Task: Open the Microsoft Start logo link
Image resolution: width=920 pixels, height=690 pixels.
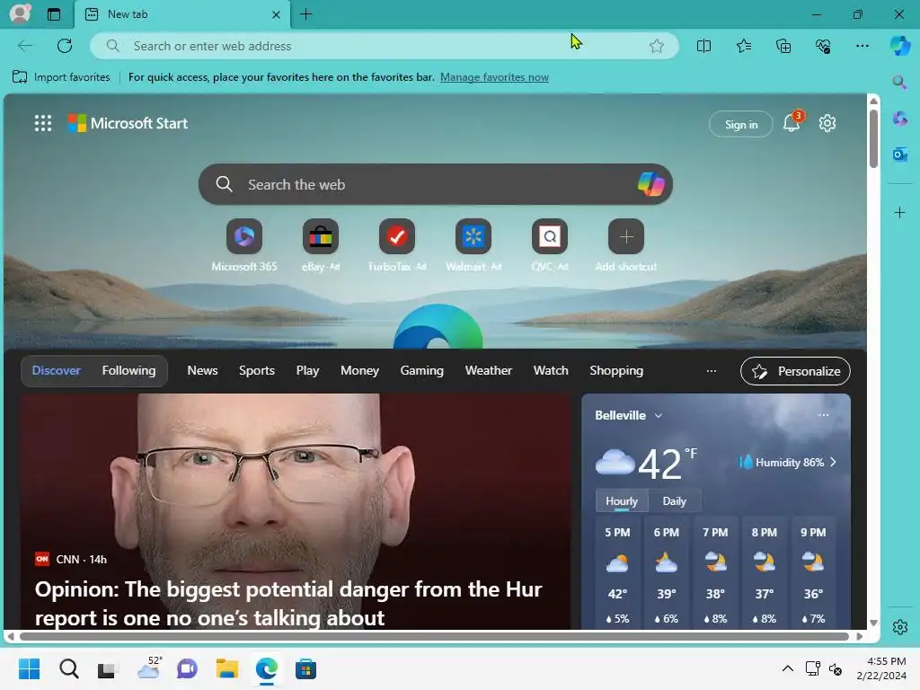Action: [x=128, y=123]
